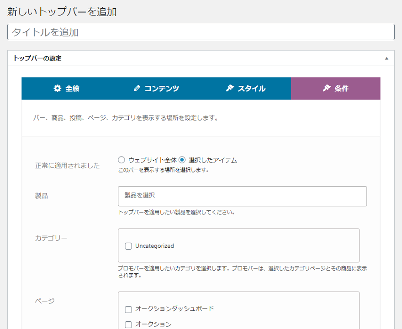
Task: Click the pin icon beside スタイル
Action: 230,89
